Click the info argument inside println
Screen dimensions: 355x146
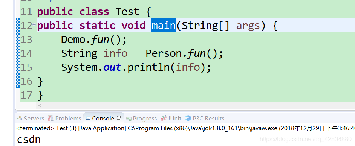[x=188, y=67]
